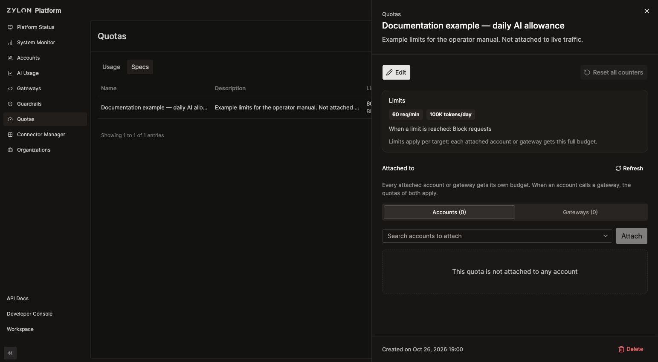The height and width of the screenshot is (362, 658).
Task: Click the 'When a limit is reached: Block requests' text
Action: click(x=440, y=129)
